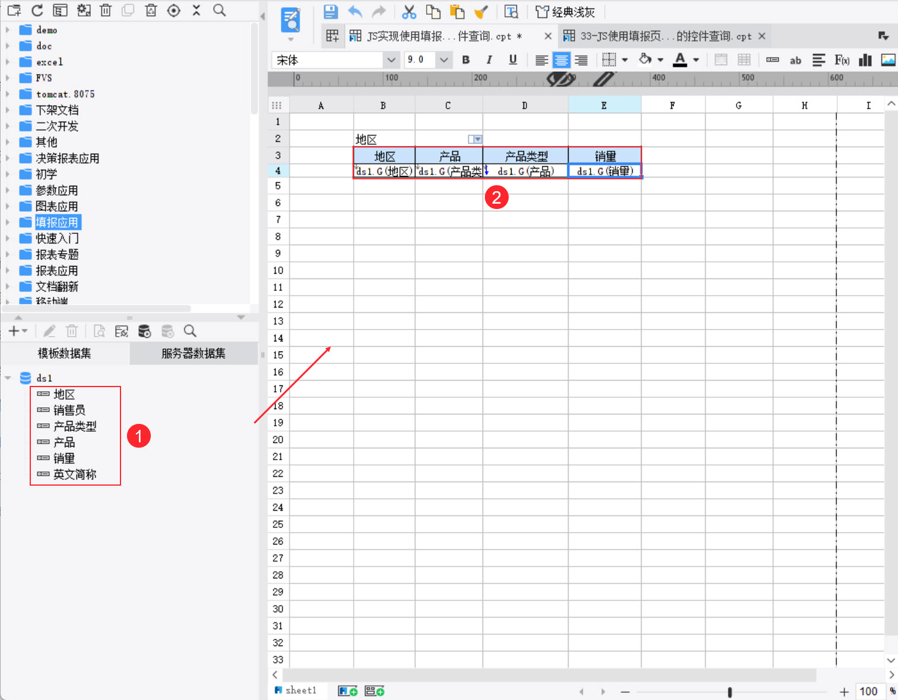Switch to 模板数据集 tab
This screenshot has width=898, height=700.
pos(65,353)
